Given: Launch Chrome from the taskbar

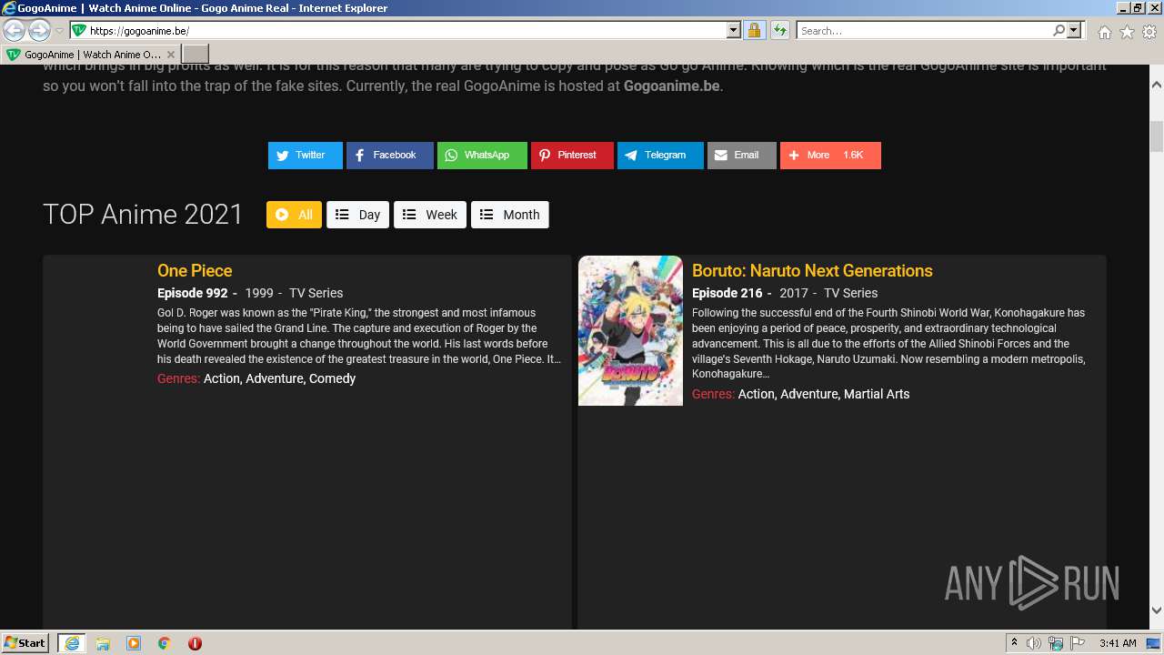Looking at the screenshot, I should click(x=165, y=643).
